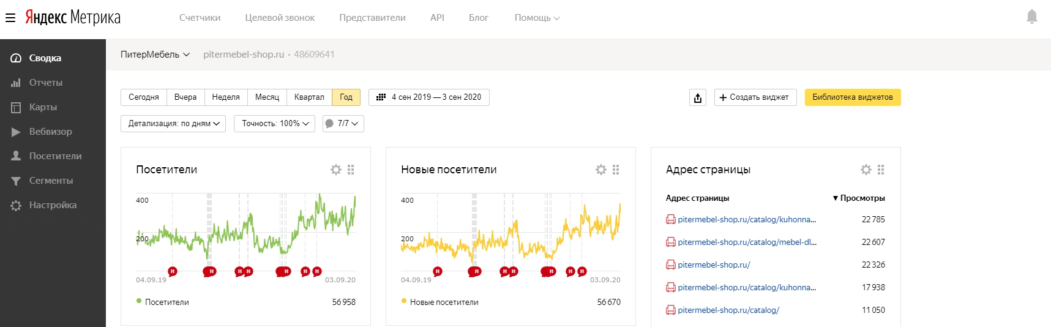Open the Точность: 100% dropdown
The height and width of the screenshot is (327, 1051).
coord(275,124)
